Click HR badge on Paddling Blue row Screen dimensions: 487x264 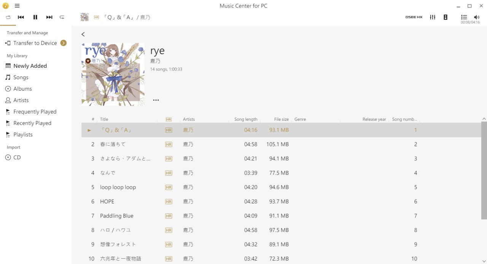click(x=169, y=216)
